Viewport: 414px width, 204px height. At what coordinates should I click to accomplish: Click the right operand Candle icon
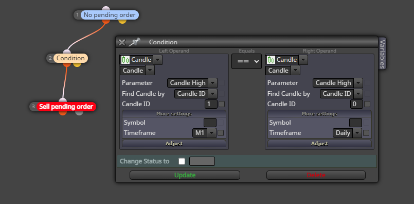click(271, 60)
